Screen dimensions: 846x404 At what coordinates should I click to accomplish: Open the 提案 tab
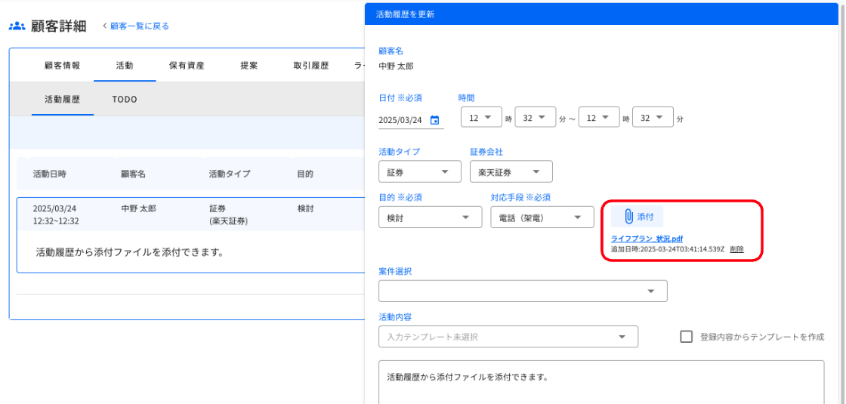[x=249, y=66]
